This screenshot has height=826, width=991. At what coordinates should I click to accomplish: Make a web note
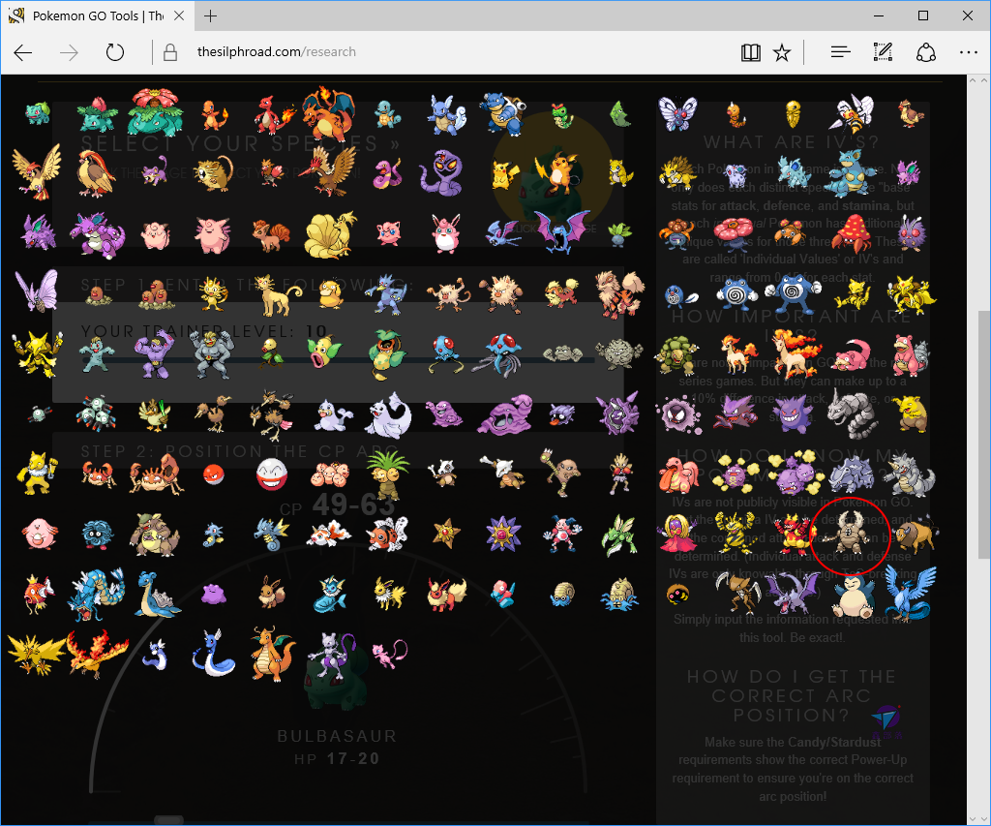click(x=883, y=52)
